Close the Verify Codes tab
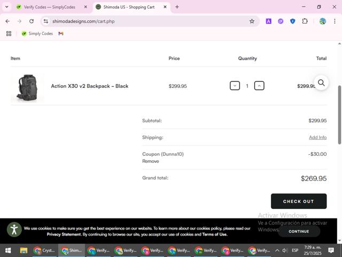 pyautogui.click(x=85, y=7)
